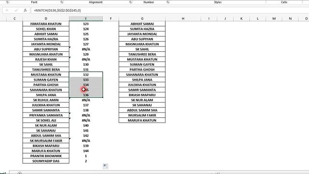Viewport: 309px width, 174px height.
Task: Click cell RAJESH KHAN
Action: 46,59
